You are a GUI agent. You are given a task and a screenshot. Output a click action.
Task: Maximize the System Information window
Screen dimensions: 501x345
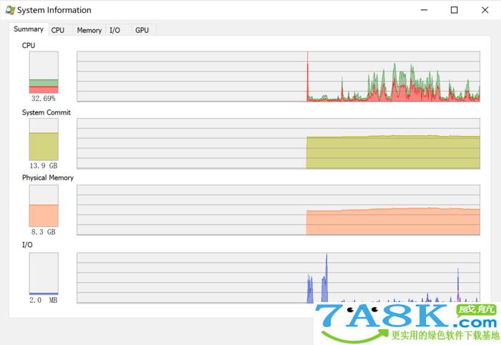tap(454, 10)
